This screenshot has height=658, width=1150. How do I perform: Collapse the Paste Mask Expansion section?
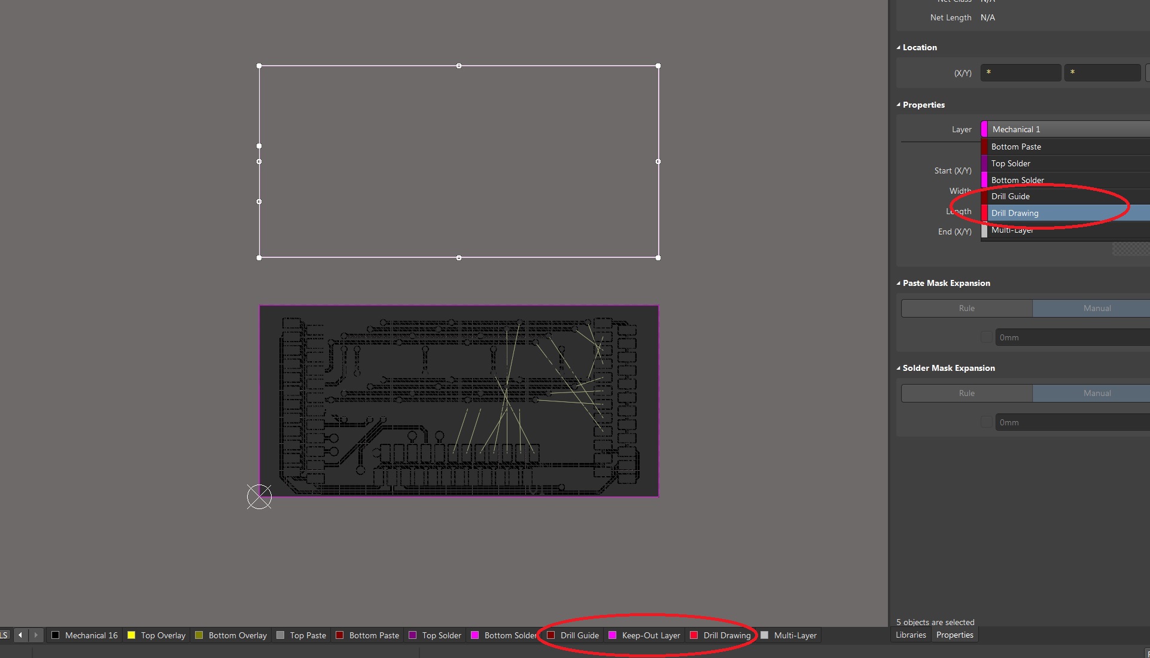pyautogui.click(x=899, y=283)
